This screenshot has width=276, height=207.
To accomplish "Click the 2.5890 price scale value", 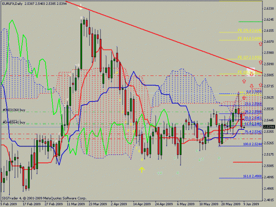I will (x=269, y=64).
